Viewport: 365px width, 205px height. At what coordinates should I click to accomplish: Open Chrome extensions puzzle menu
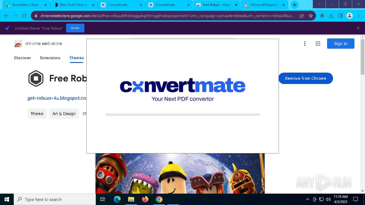tap(322, 16)
